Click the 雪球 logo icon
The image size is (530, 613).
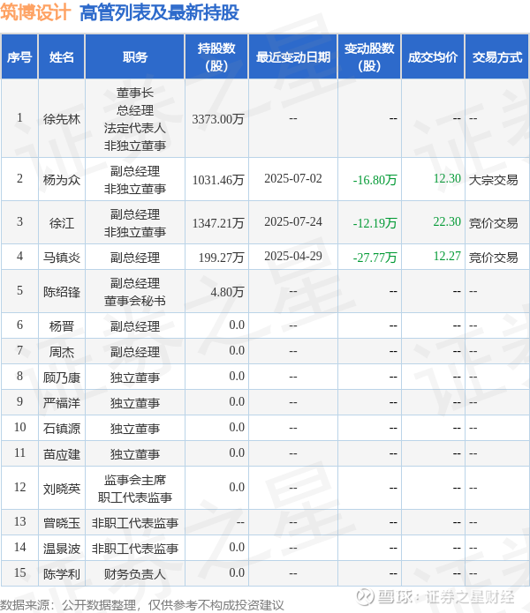point(365,597)
